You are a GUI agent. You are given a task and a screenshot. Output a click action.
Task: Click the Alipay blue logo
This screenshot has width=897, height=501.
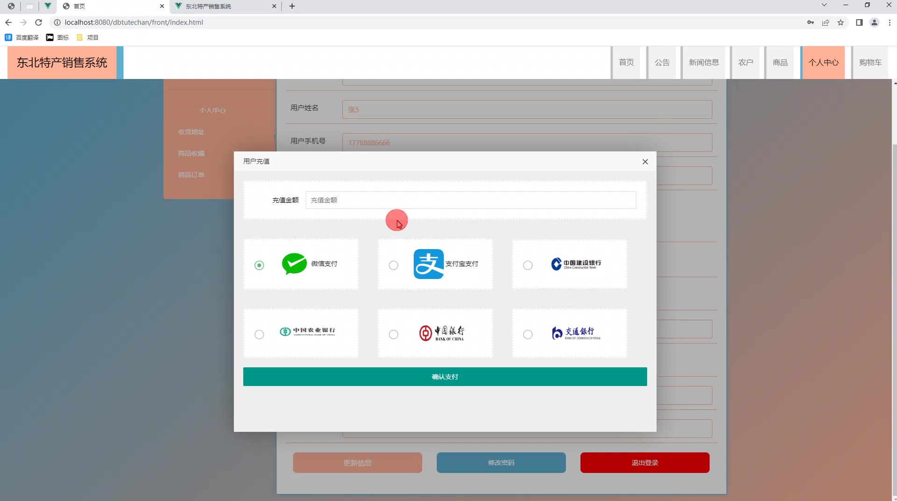[x=428, y=264]
